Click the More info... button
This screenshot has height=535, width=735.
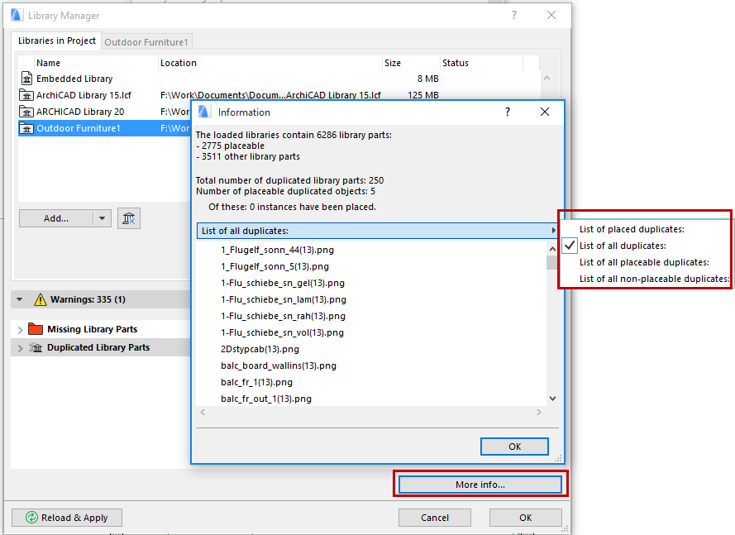pos(480,485)
